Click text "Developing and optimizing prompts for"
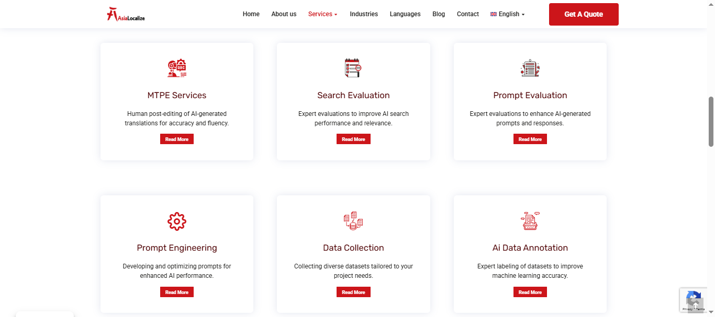 pyautogui.click(x=177, y=266)
